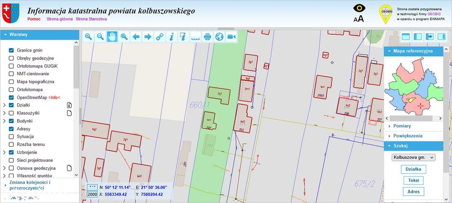The image size is (452, 203).
Task: Enable the Ortofotomapa GUGiK layer
Action: pos(11,66)
